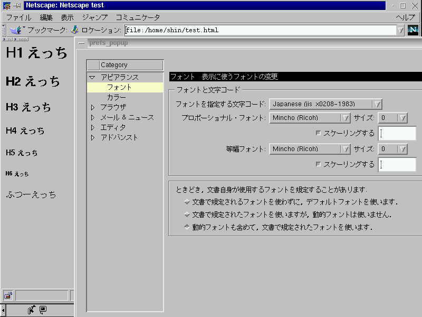Click into the location URL field

coord(260,30)
